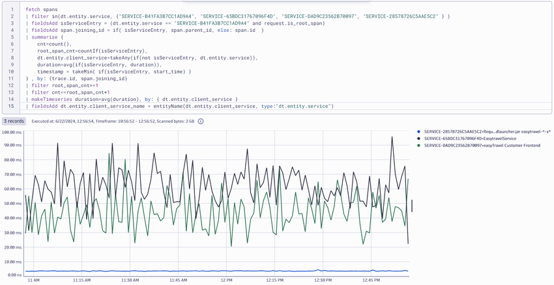554x285 pixels.
Task: Click the "11:15 AM" x-axis label
Action: [81, 280]
